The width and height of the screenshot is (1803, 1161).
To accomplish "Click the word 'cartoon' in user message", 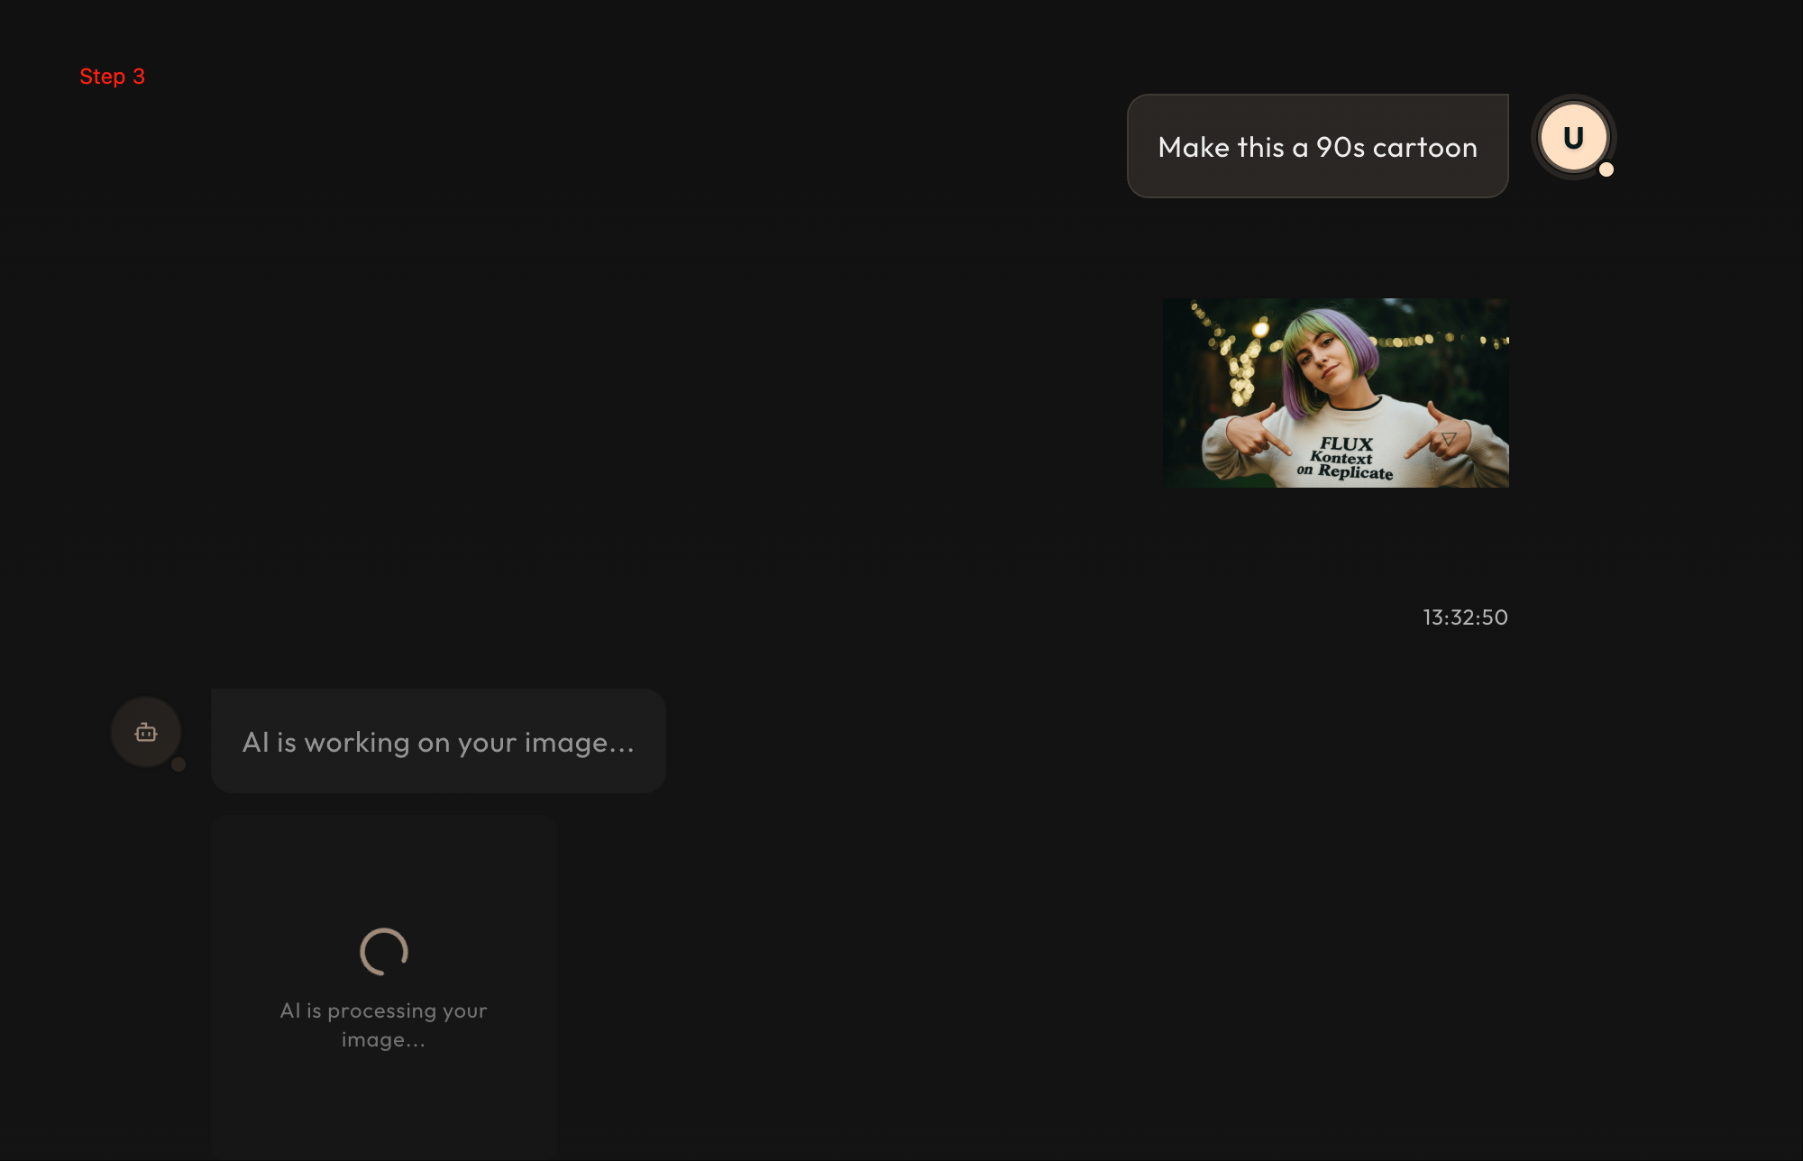I will coord(1424,147).
